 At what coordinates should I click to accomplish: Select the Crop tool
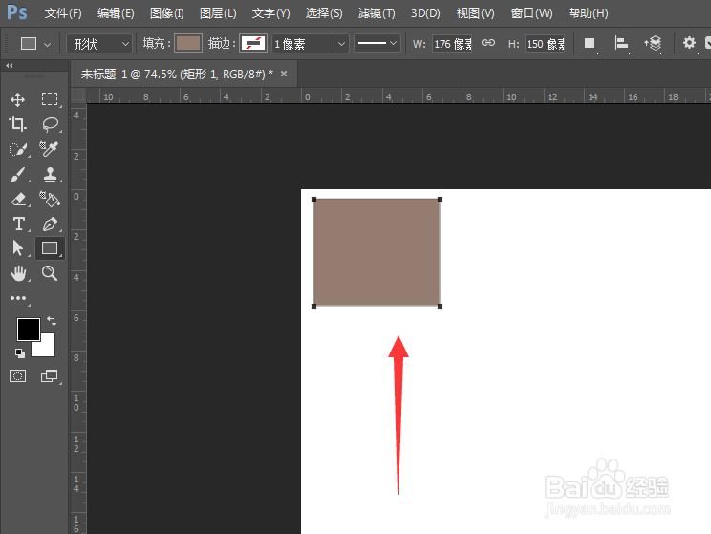click(x=18, y=124)
